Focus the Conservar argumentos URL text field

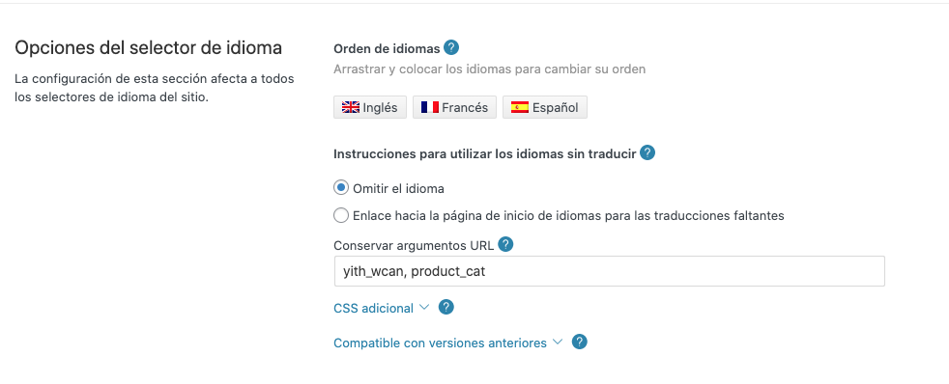610,271
